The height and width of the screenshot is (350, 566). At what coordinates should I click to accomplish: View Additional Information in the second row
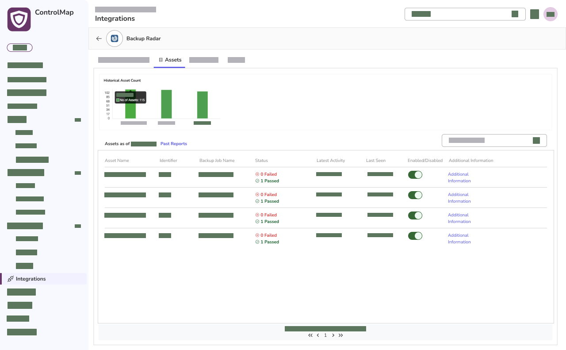(459, 198)
